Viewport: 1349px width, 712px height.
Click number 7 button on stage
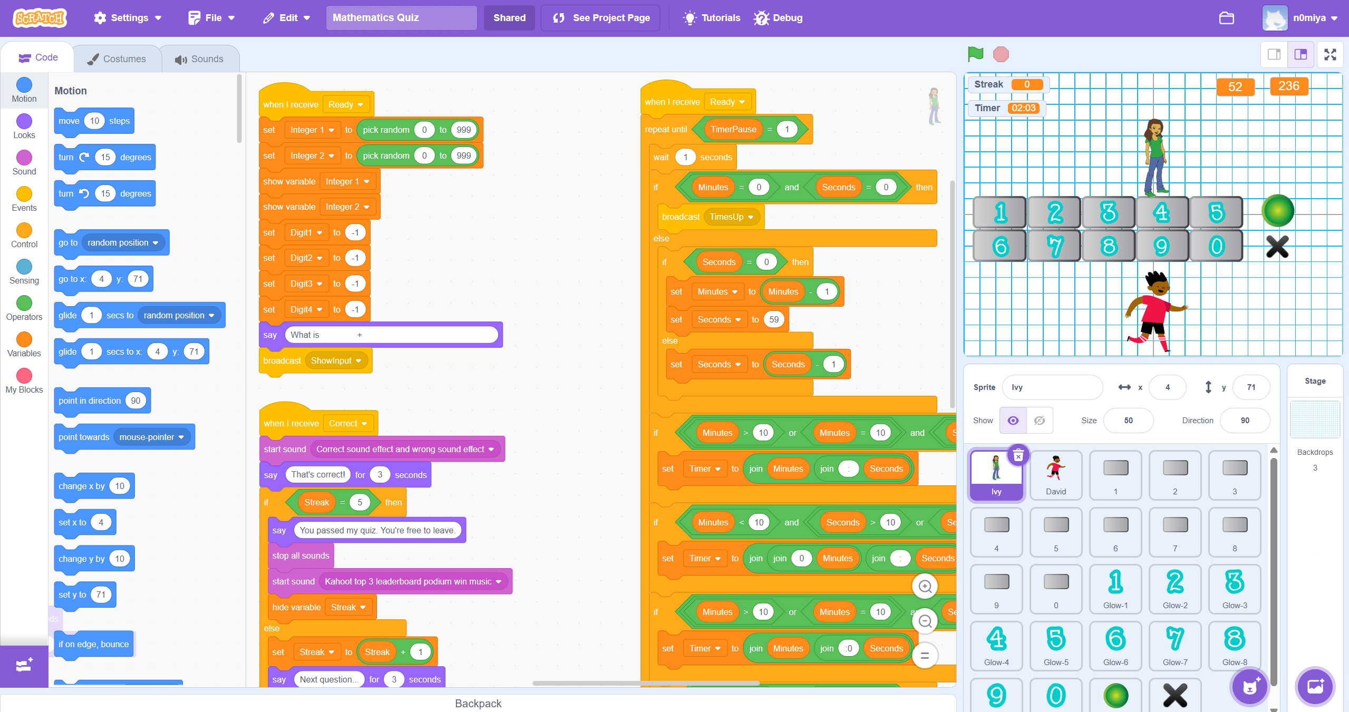pos(1054,246)
